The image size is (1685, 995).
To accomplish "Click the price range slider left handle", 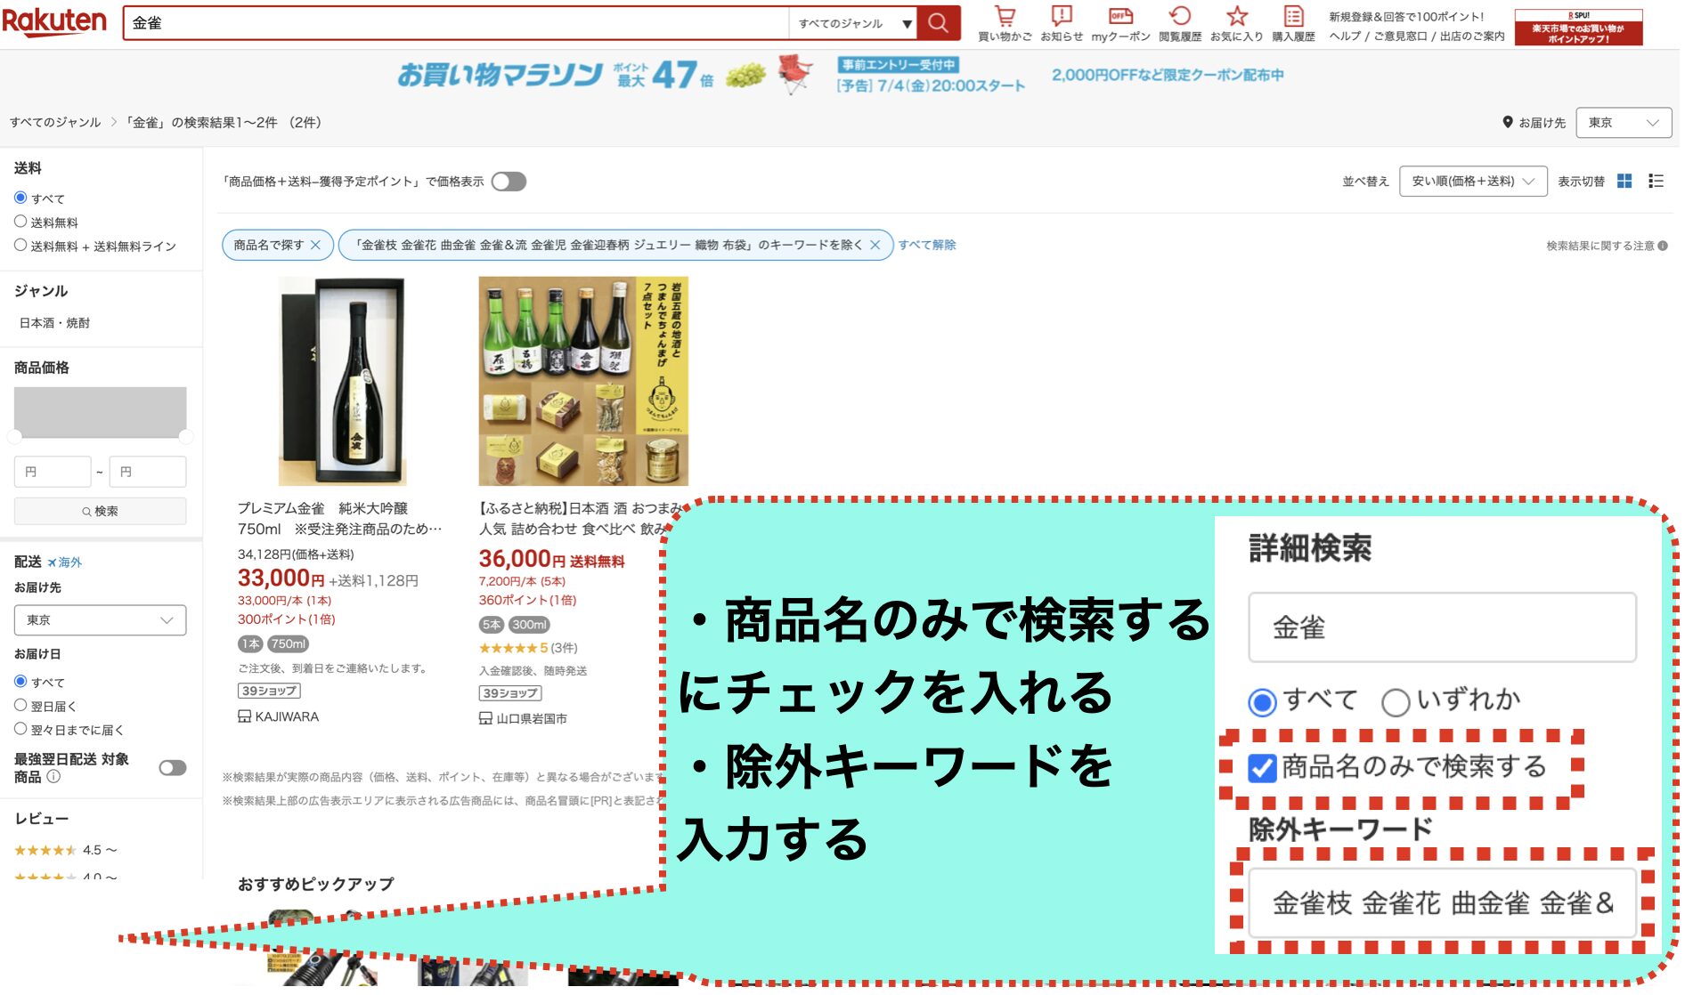I will pos(14,436).
